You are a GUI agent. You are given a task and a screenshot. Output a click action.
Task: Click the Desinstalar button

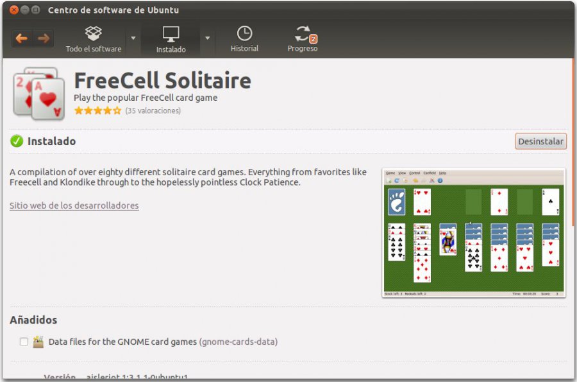pos(540,141)
